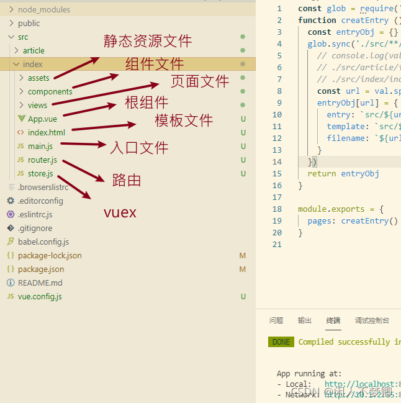Open the .gitignore file
This screenshot has height=403, width=401.
[x=35, y=228]
